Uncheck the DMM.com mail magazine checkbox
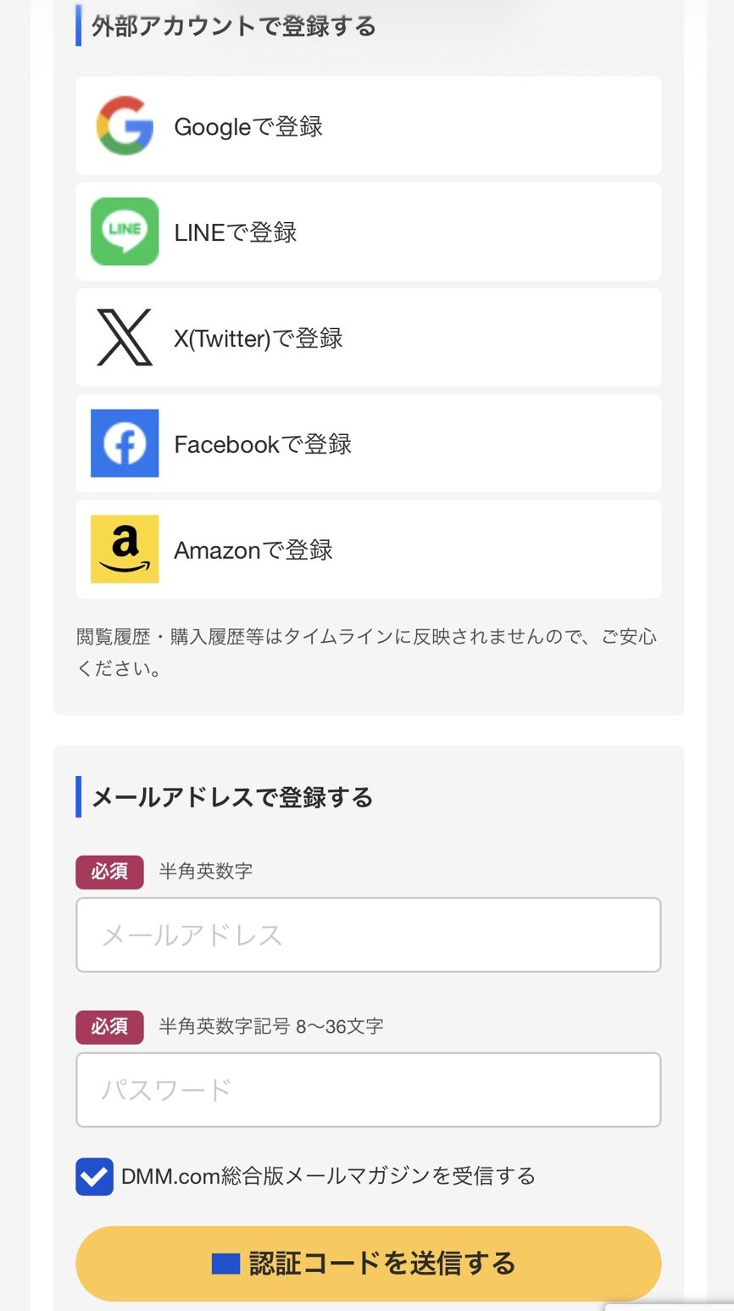The image size is (734, 1311). pyautogui.click(x=94, y=1177)
